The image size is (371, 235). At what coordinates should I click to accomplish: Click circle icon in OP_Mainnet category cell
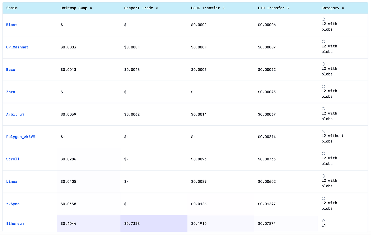point(323,42)
